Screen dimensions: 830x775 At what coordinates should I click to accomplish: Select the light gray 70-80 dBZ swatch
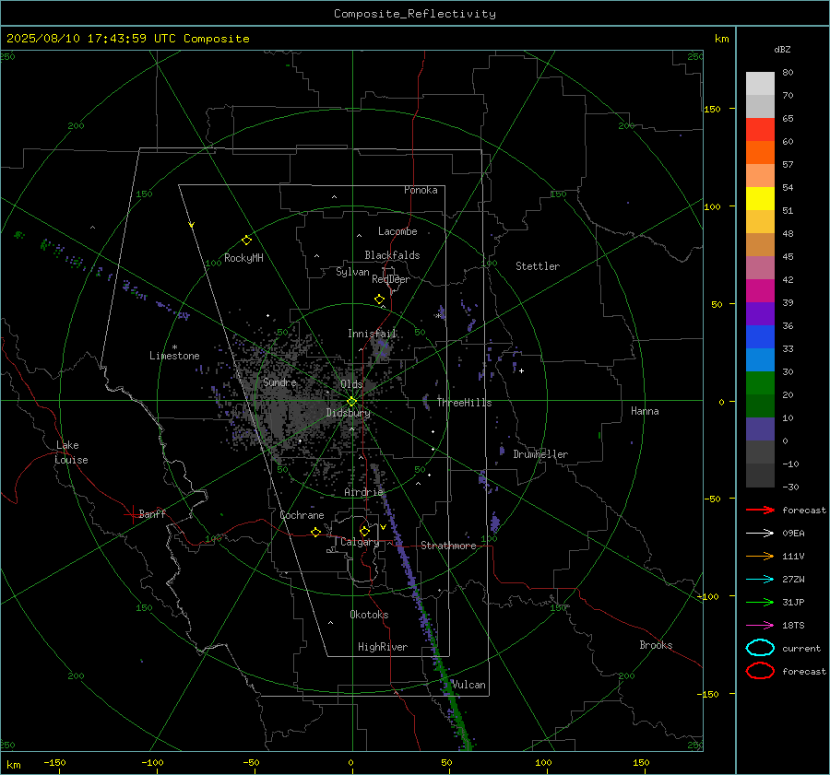click(760, 84)
